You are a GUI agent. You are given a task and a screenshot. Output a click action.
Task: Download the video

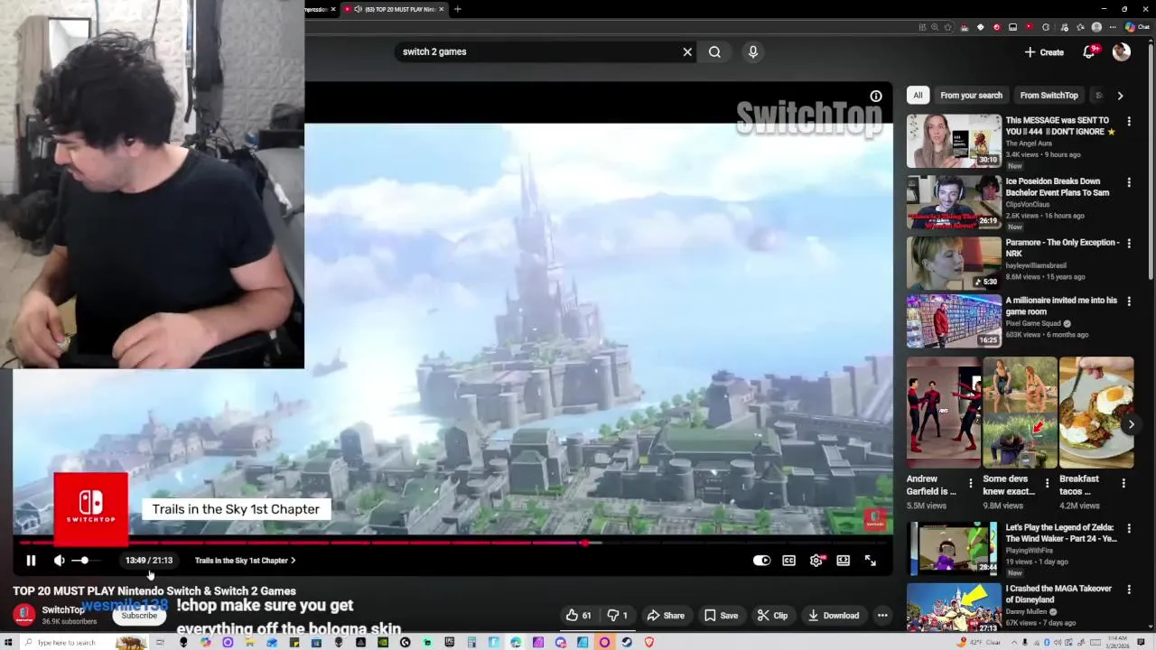pyautogui.click(x=834, y=616)
